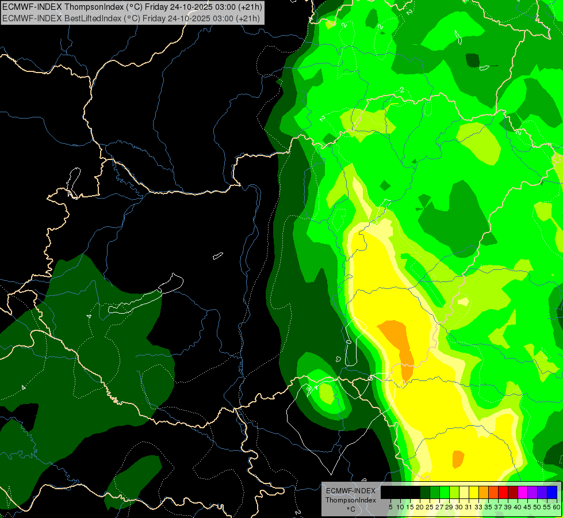The height and width of the screenshot is (518, 563).
Task: Click the legend value label 15
Action: (x=410, y=507)
